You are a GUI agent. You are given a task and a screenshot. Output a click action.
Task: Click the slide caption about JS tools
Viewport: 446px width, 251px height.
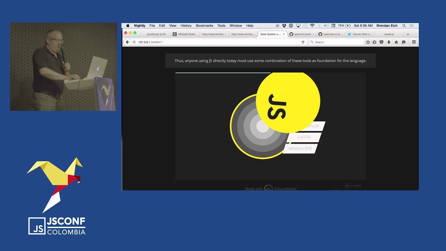pyautogui.click(x=270, y=61)
